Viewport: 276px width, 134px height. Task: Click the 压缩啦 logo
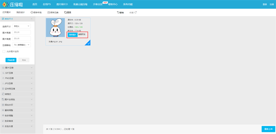coord(13,4)
